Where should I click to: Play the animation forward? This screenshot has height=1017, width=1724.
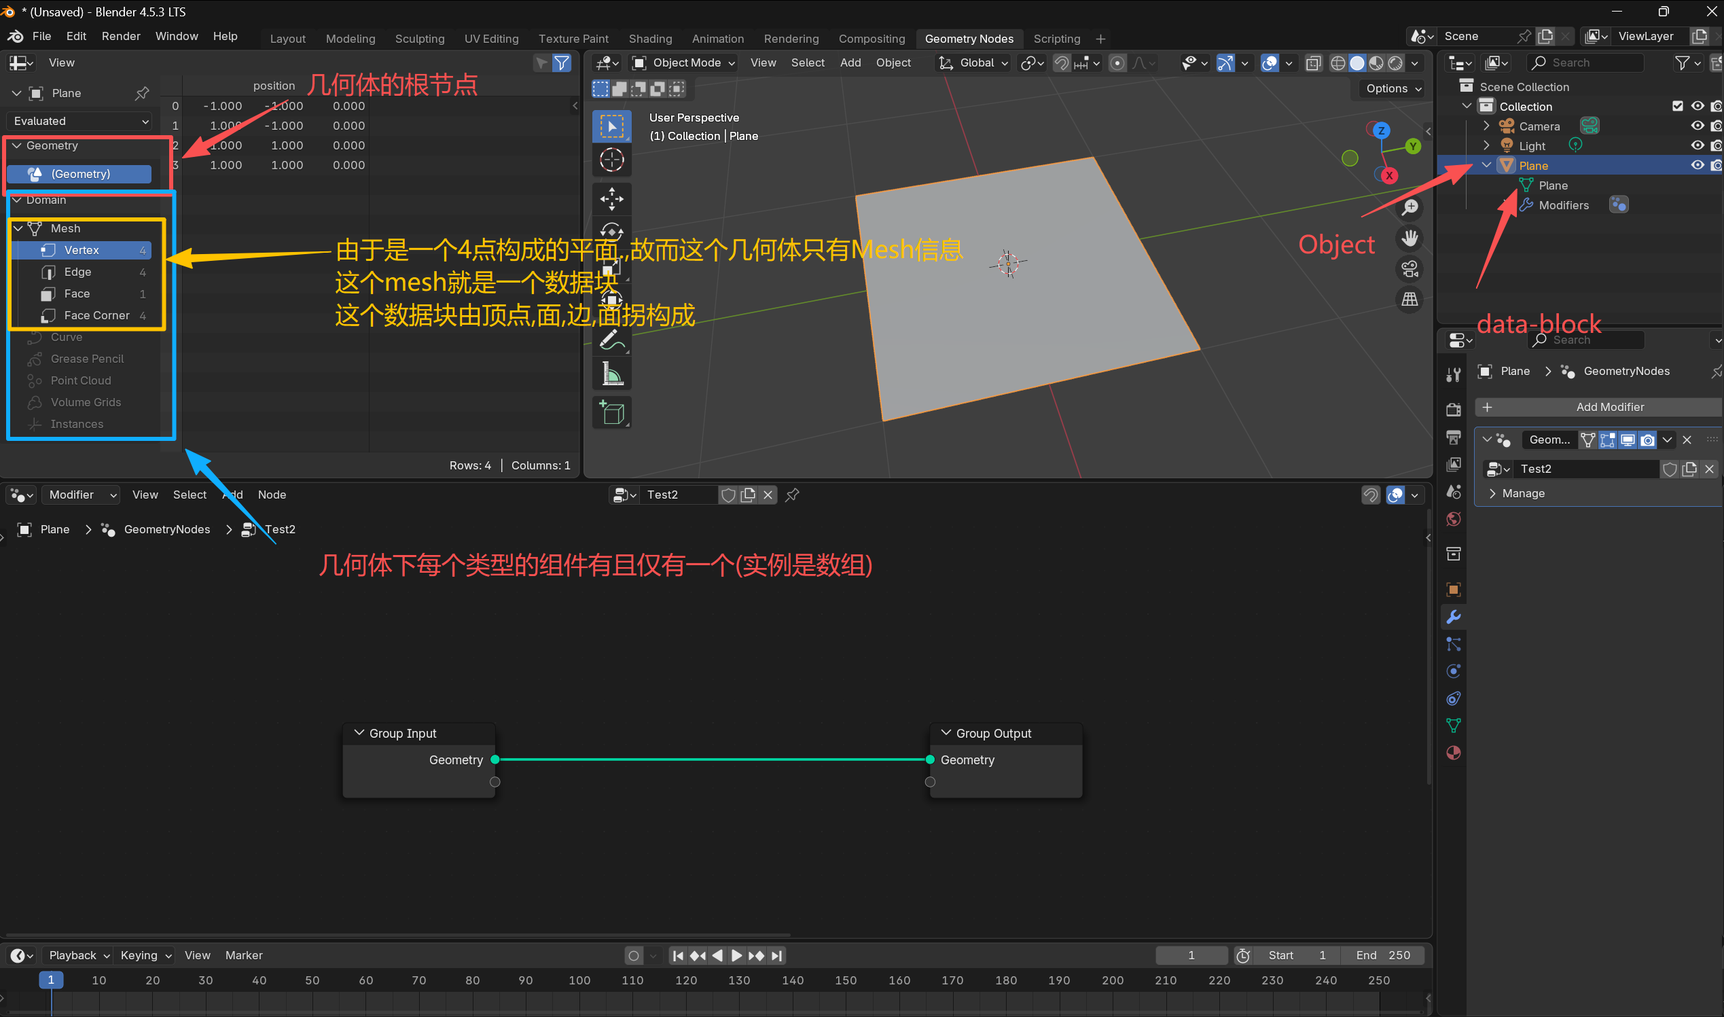[736, 955]
